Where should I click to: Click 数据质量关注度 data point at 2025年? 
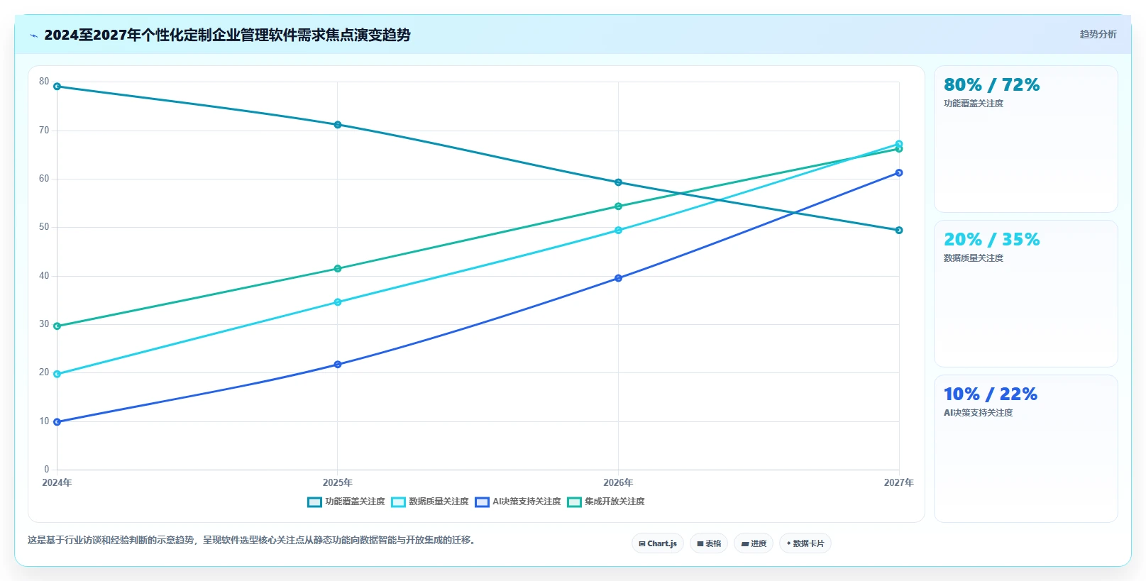tap(338, 302)
